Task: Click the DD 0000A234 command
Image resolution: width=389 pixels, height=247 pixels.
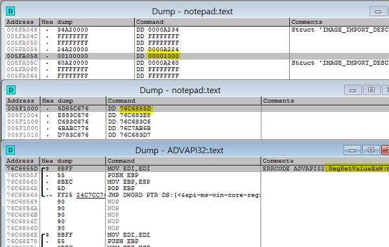Action: [158, 30]
